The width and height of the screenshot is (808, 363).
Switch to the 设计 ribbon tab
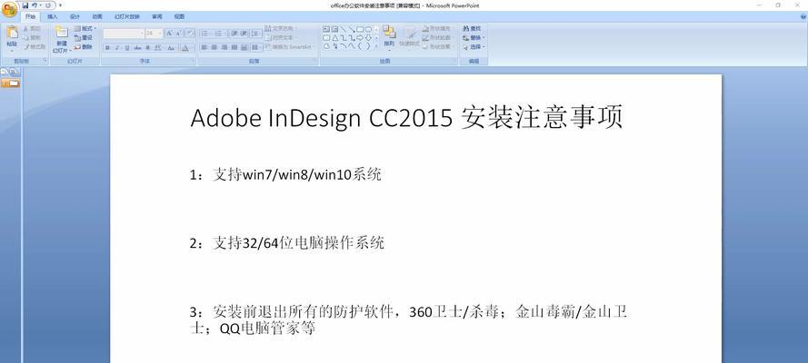click(75, 16)
